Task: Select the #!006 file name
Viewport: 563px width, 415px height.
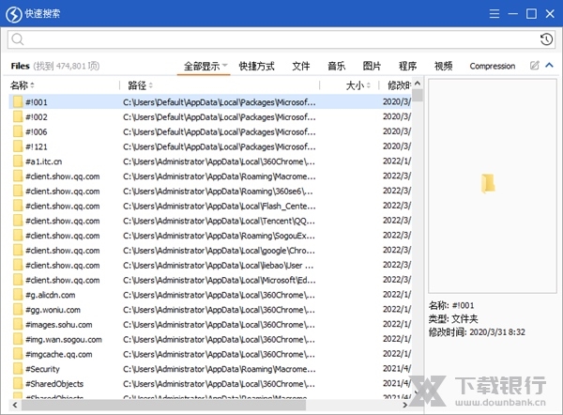Action: point(37,131)
